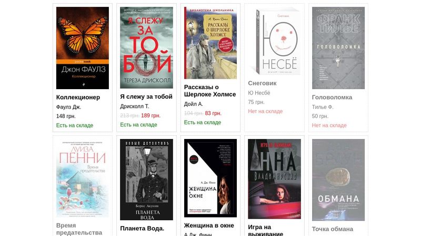The height and width of the screenshot is (236, 421).
Task: Open the Планета Вода book cover
Action: pos(146,179)
